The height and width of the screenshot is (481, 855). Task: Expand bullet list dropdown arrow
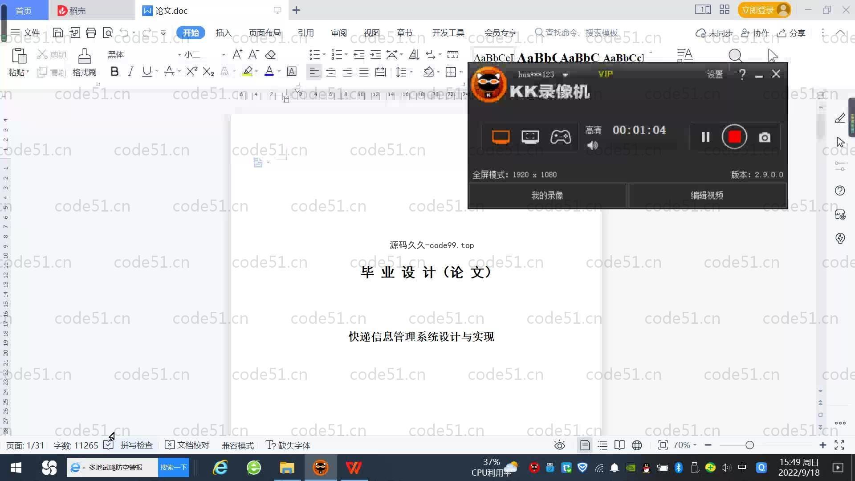[324, 55]
